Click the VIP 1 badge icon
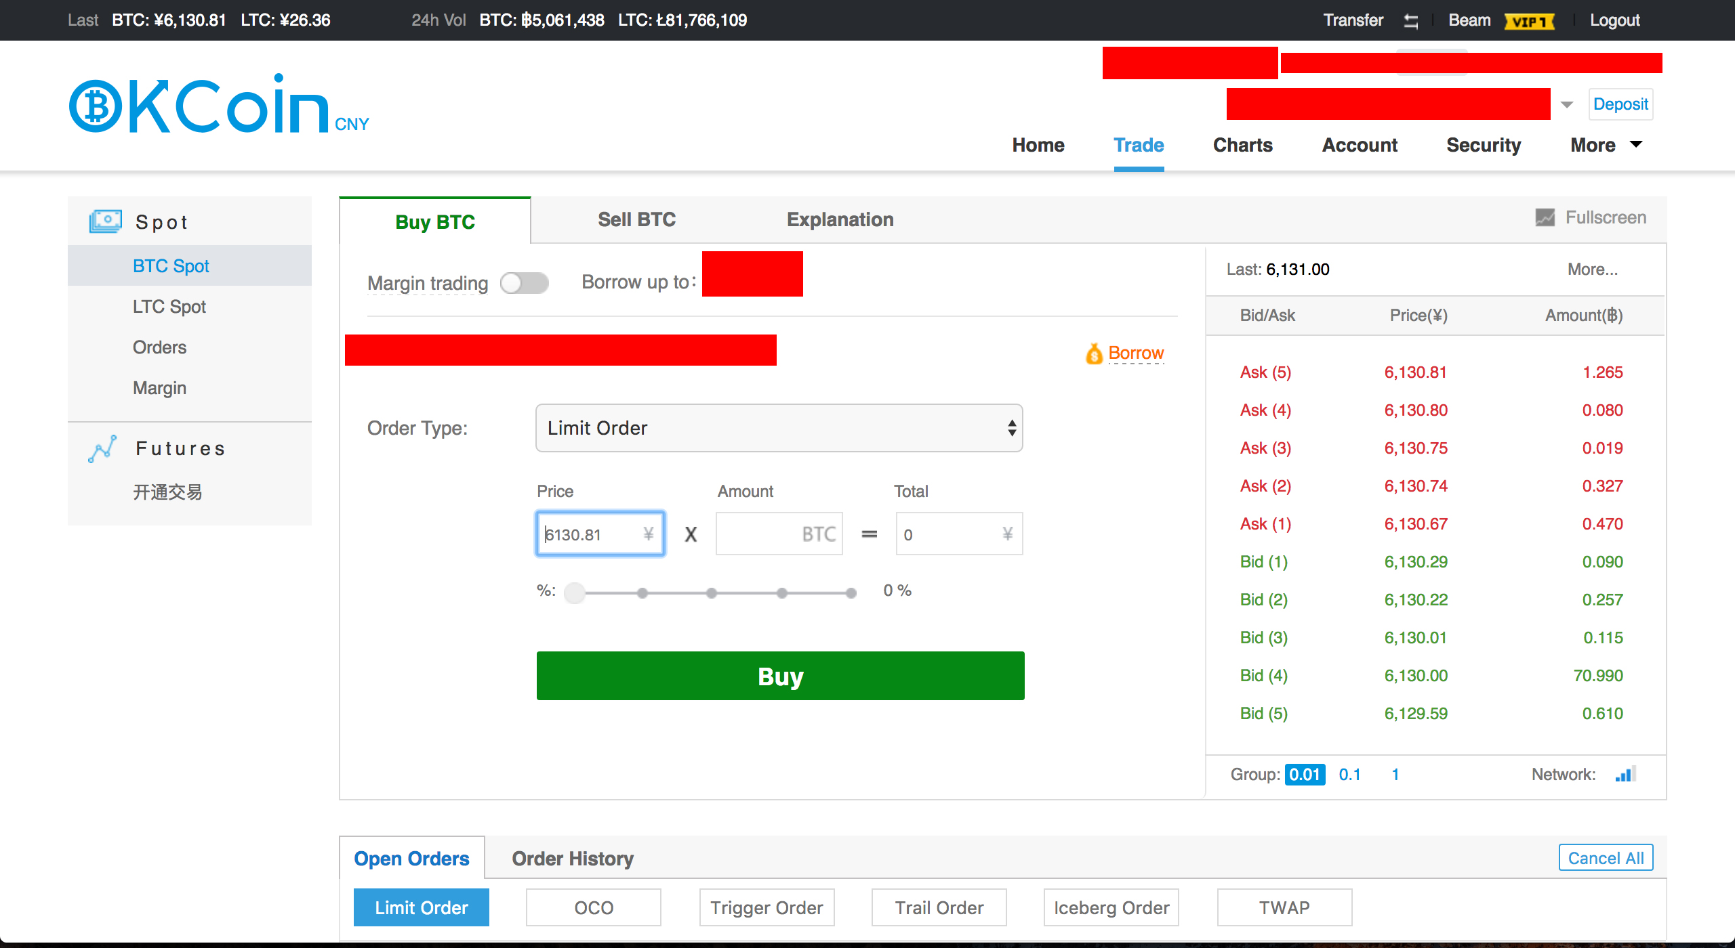This screenshot has height=948, width=1735. 1529,22
